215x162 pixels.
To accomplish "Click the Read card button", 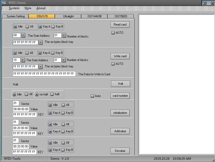I will pos(120,25).
